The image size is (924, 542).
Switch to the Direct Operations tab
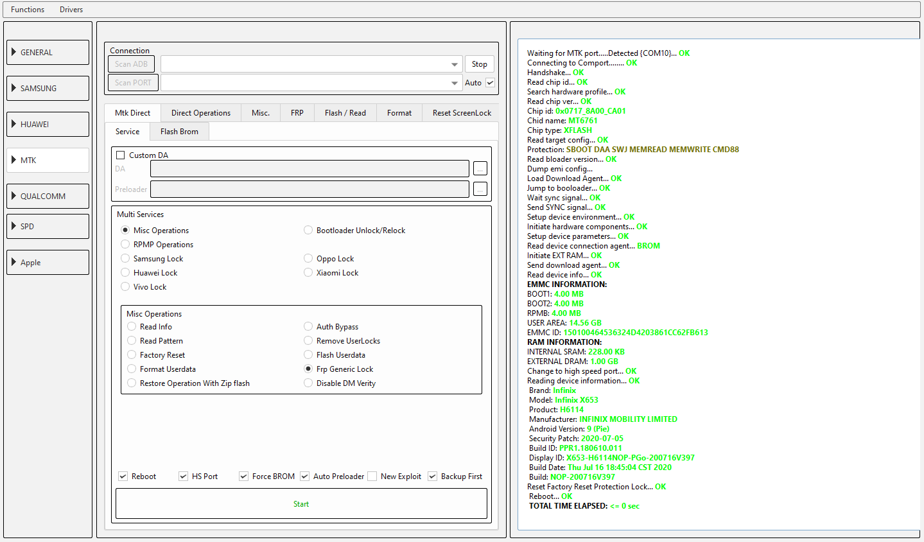click(201, 113)
